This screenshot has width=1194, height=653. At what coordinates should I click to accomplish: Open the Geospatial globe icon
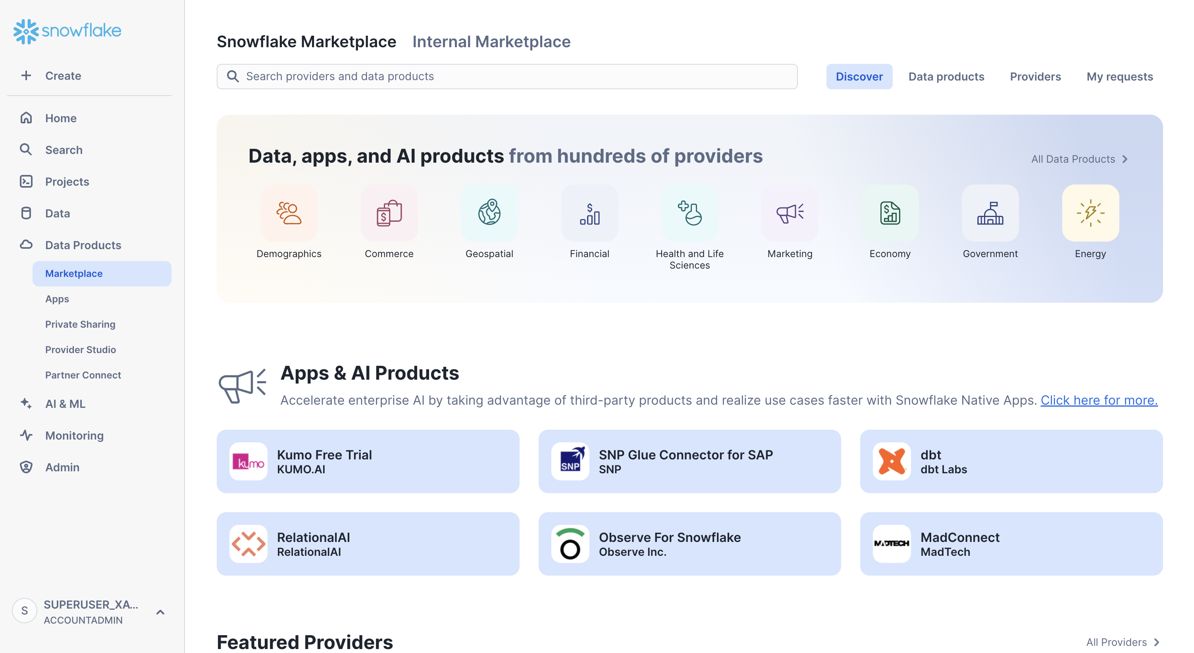[x=489, y=213]
